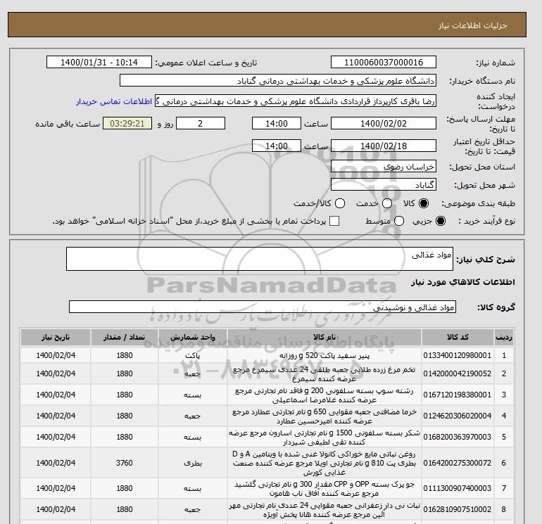This screenshot has height=524, width=542.
Task: Click the تخم مرغ زرده طلایی item name
Action: (x=324, y=373)
